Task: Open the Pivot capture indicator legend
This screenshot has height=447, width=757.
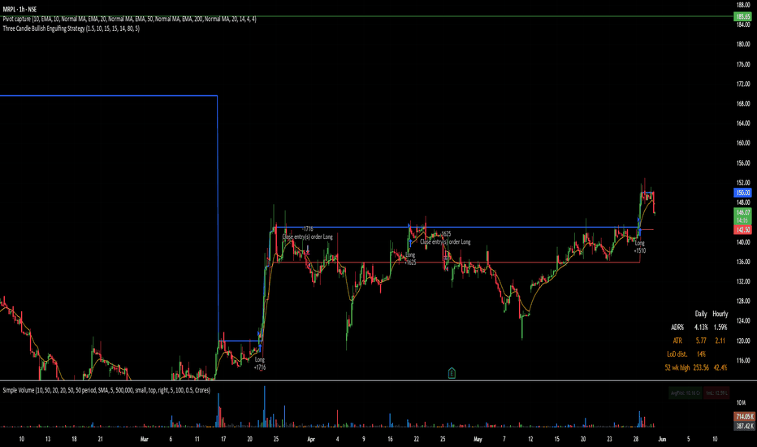Action: (129, 19)
